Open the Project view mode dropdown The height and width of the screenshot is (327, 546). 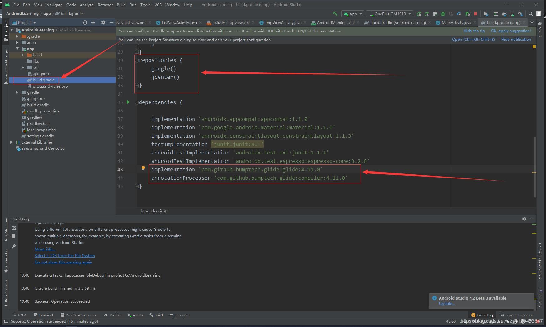pyautogui.click(x=24, y=22)
